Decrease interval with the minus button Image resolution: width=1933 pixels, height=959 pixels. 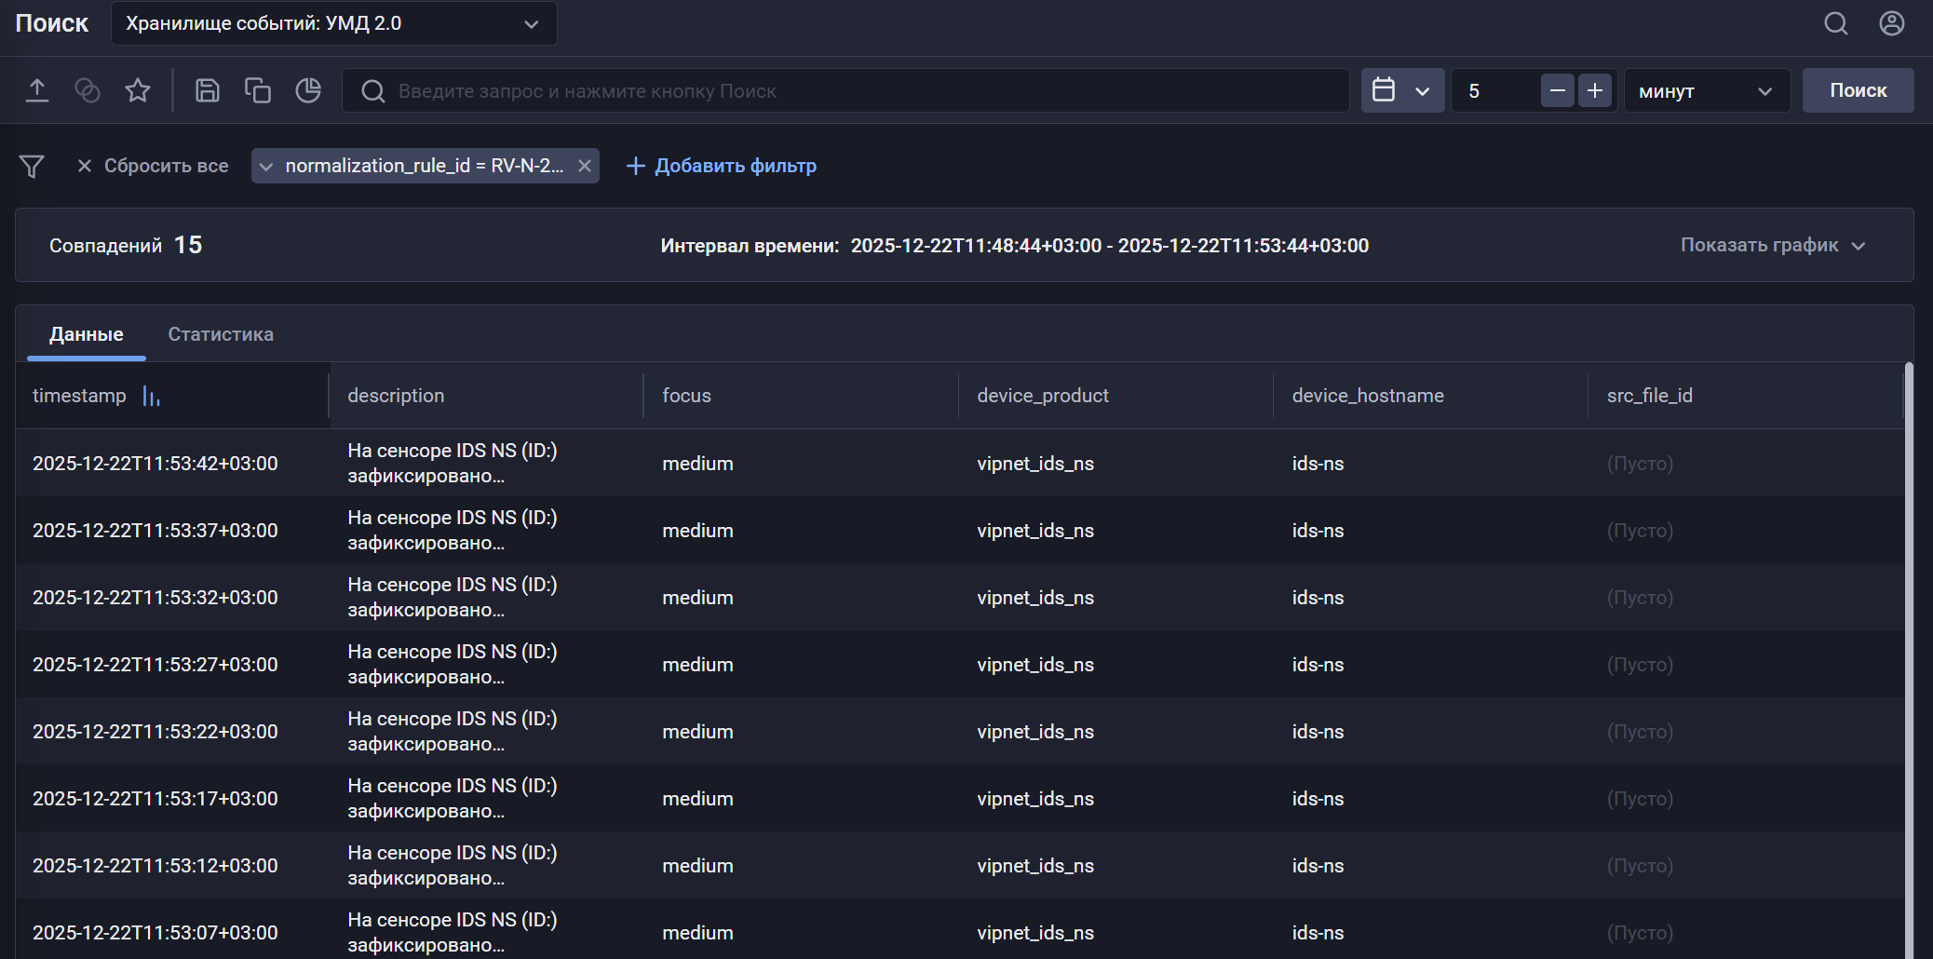[x=1558, y=90]
